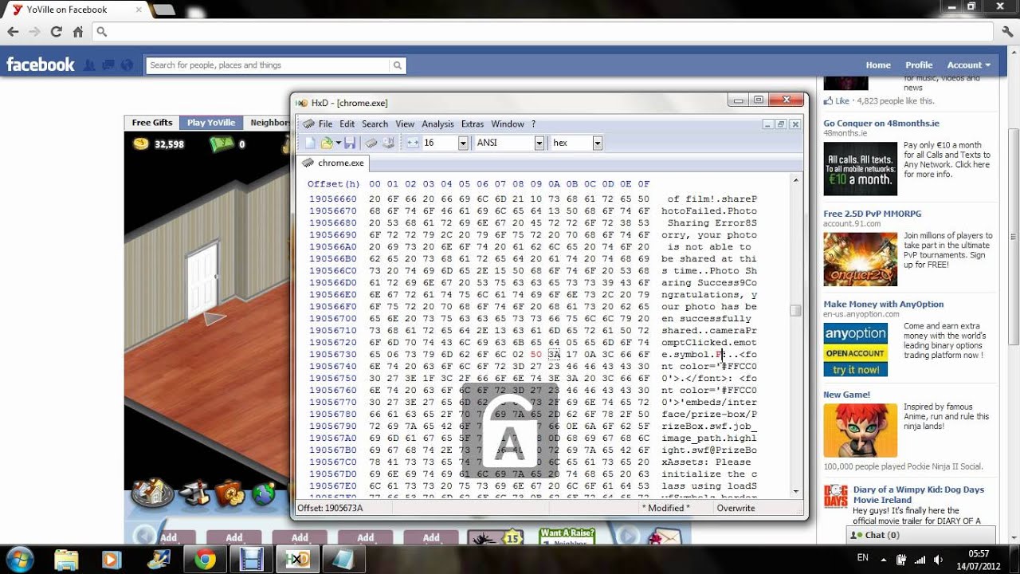Click the red hex byte 50 in row 19056730
Viewport: 1020px width, 574px height.
pos(535,354)
